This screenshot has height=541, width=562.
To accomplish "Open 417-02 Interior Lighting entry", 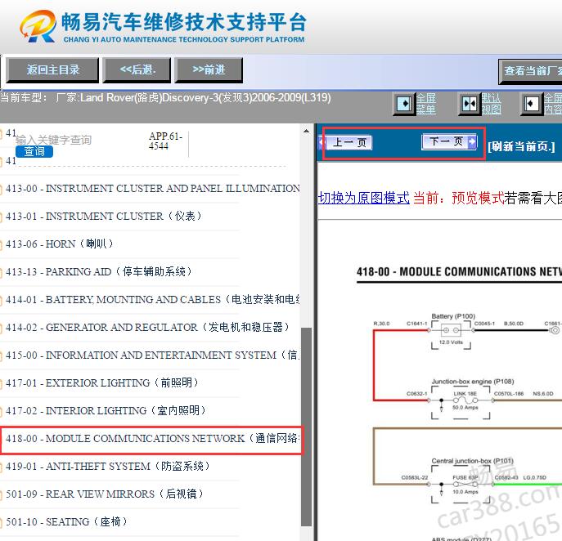I will [x=106, y=411].
